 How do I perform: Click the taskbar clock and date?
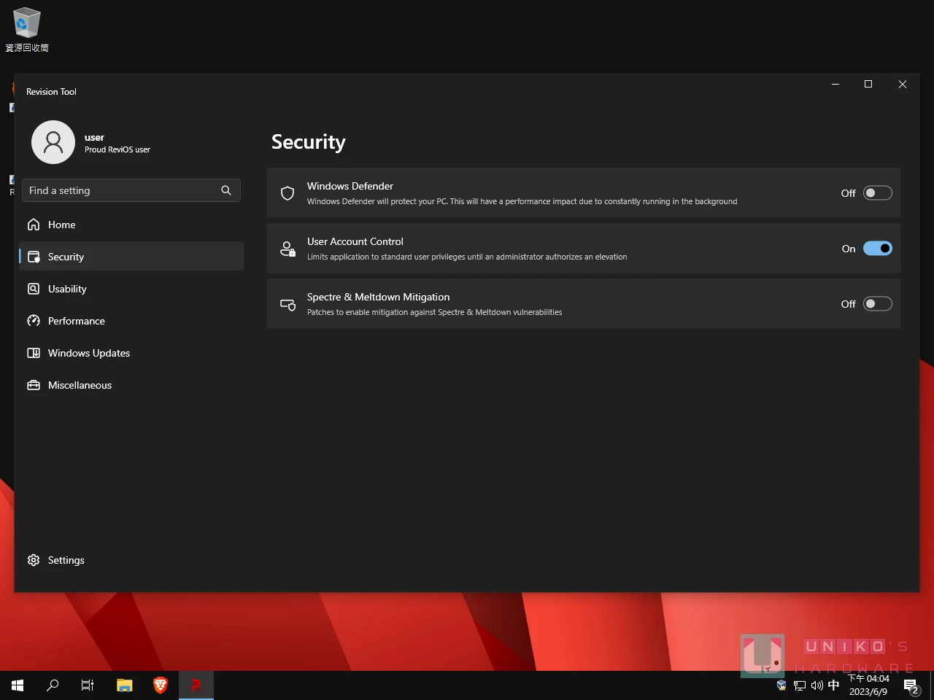868,685
